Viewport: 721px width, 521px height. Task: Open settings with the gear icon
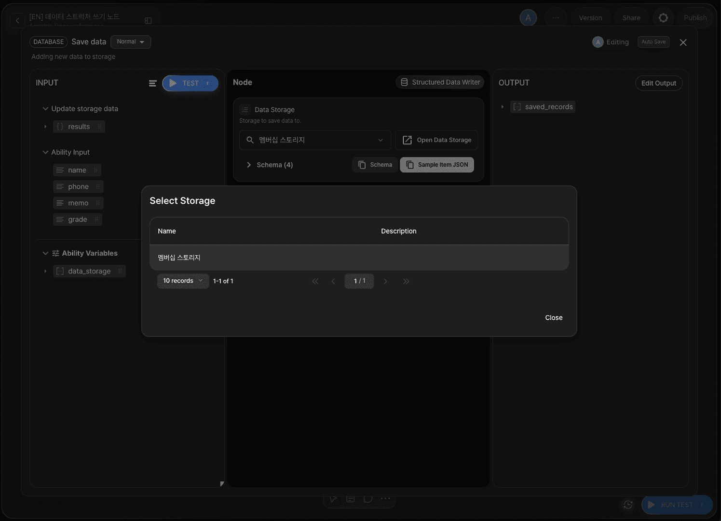click(x=663, y=18)
